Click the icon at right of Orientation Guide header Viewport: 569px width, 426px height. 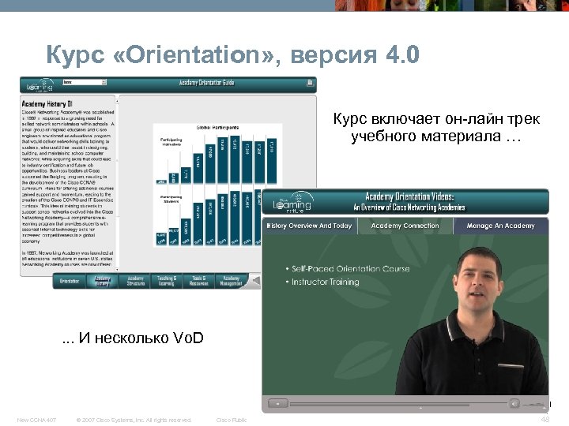click(310, 83)
